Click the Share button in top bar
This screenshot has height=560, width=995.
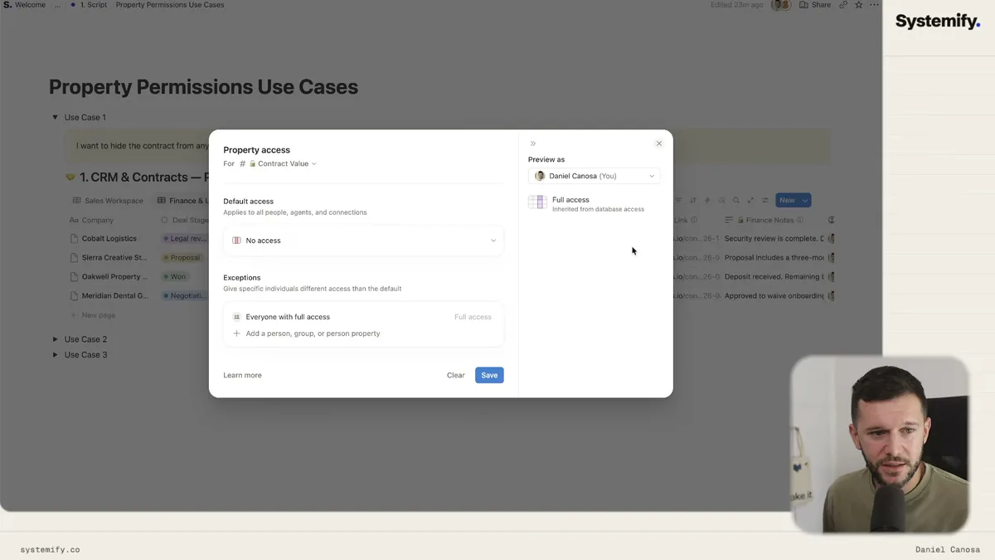pyautogui.click(x=815, y=5)
